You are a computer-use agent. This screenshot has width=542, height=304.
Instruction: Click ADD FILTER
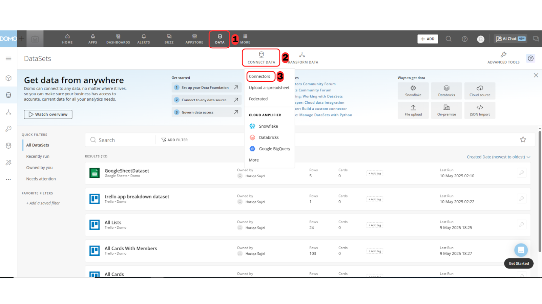pos(174,140)
